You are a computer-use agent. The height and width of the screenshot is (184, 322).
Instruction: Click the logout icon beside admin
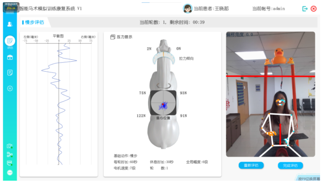305,9
